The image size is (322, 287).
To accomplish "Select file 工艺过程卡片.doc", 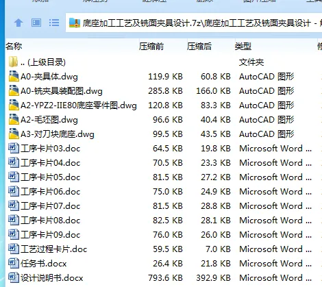I will (x=54, y=249).
